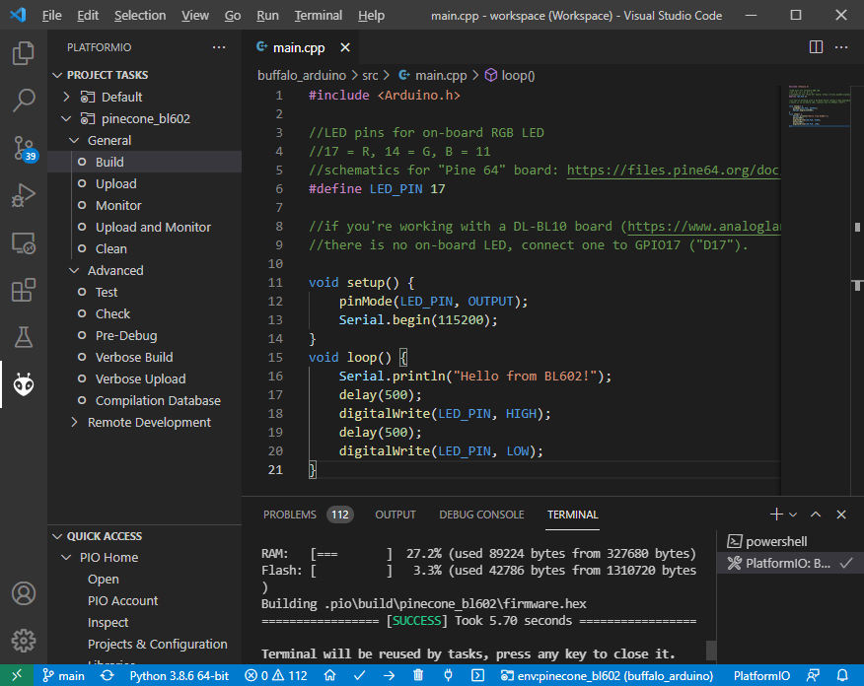The image size is (864, 686).
Task: Collapse the Advanced task group
Action: click(x=74, y=270)
